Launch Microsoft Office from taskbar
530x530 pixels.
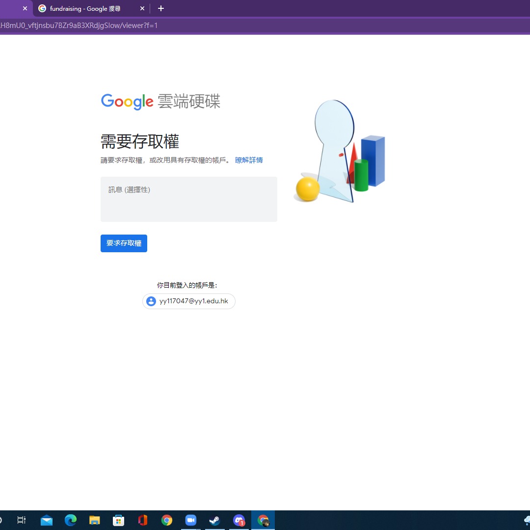click(x=143, y=520)
